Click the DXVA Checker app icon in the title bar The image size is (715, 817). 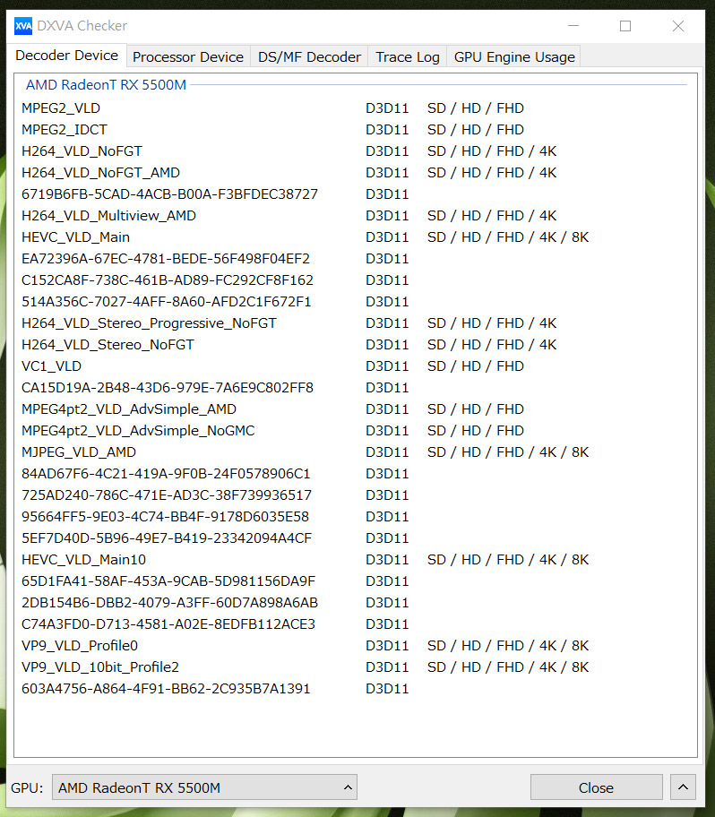(x=23, y=25)
